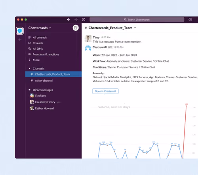Click the 'Week: 7th Jan 2023 - 14th Jan 2023' line
This screenshot has height=175, width=198.
click(115, 55)
